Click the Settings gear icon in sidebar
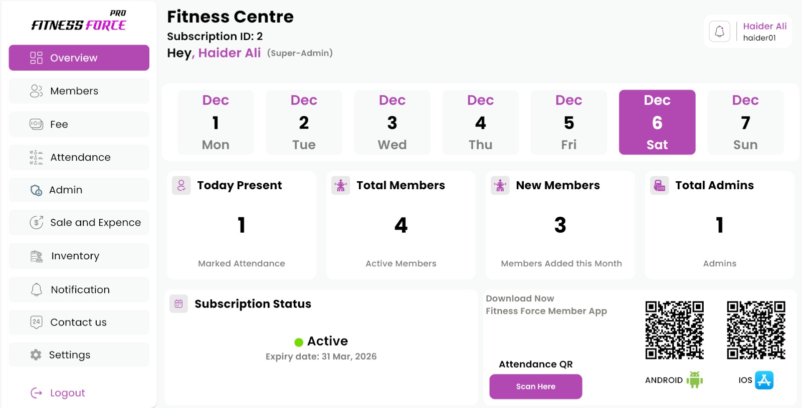The height and width of the screenshot is (408, 802). 36,355
